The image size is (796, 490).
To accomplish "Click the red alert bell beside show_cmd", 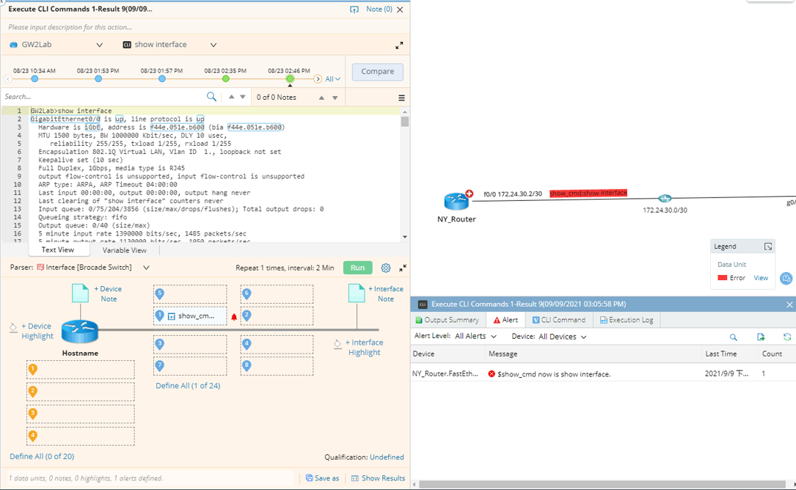I will click(233, 315).
